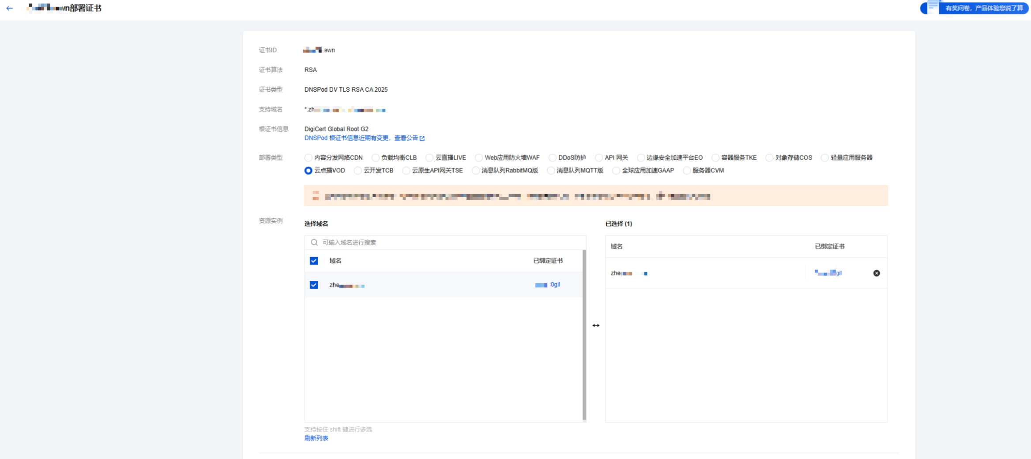Screen dimensions: 1031x459
Task: Click the domain list vertical scrollbar
Action: pyautogui.click(x=584, y=335)
